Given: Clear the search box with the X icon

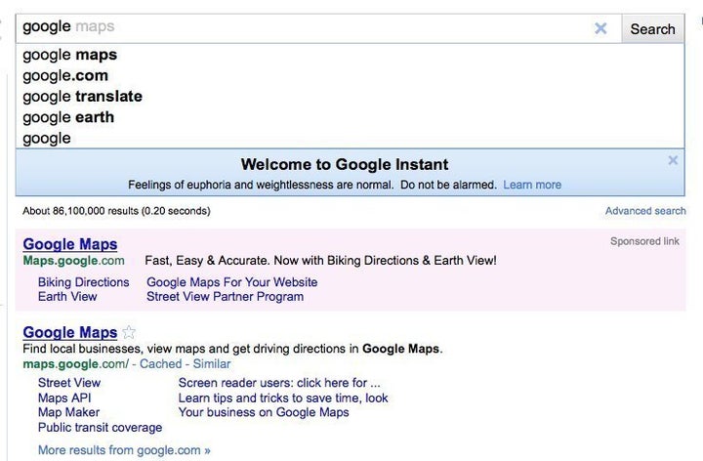Looking at the screenshot, I should [x=600, y=28].
